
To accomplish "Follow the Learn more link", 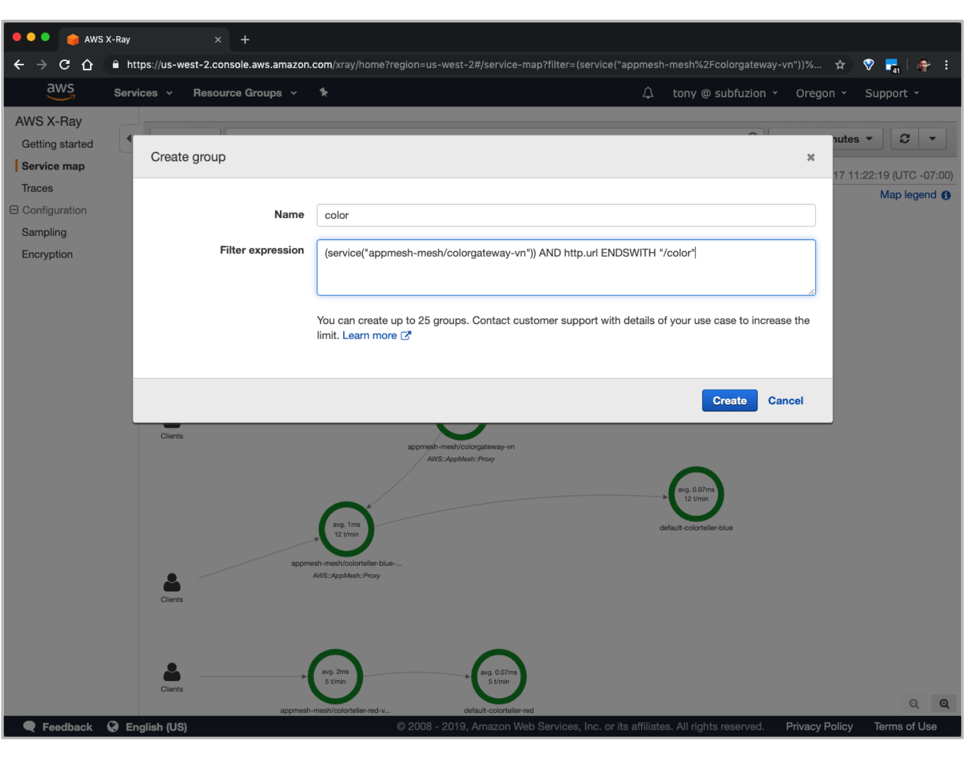I will 370,335.
